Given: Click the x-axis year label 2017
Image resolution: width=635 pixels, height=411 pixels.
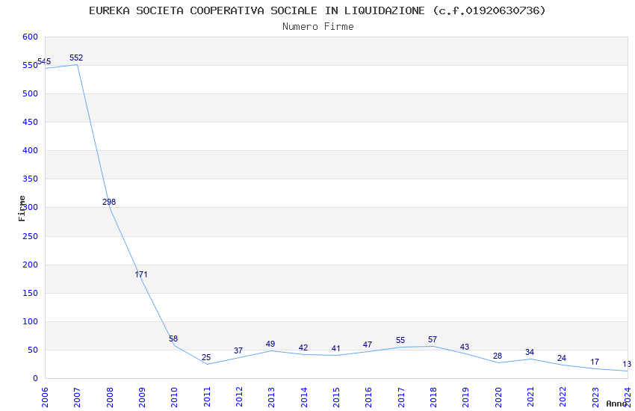Looking at the screenshot, I should click(401, 397).
